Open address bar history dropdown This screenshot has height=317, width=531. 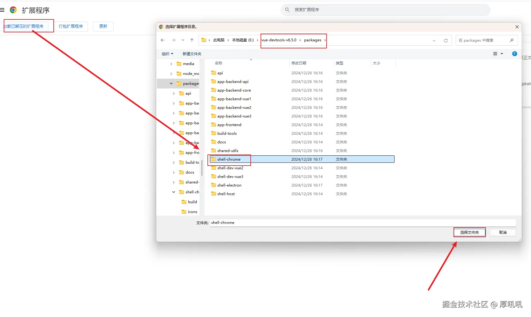coord(434,40)
